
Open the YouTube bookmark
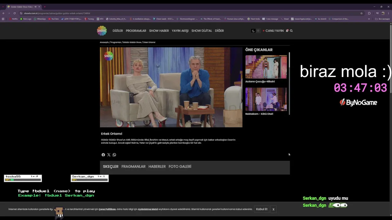53,19
